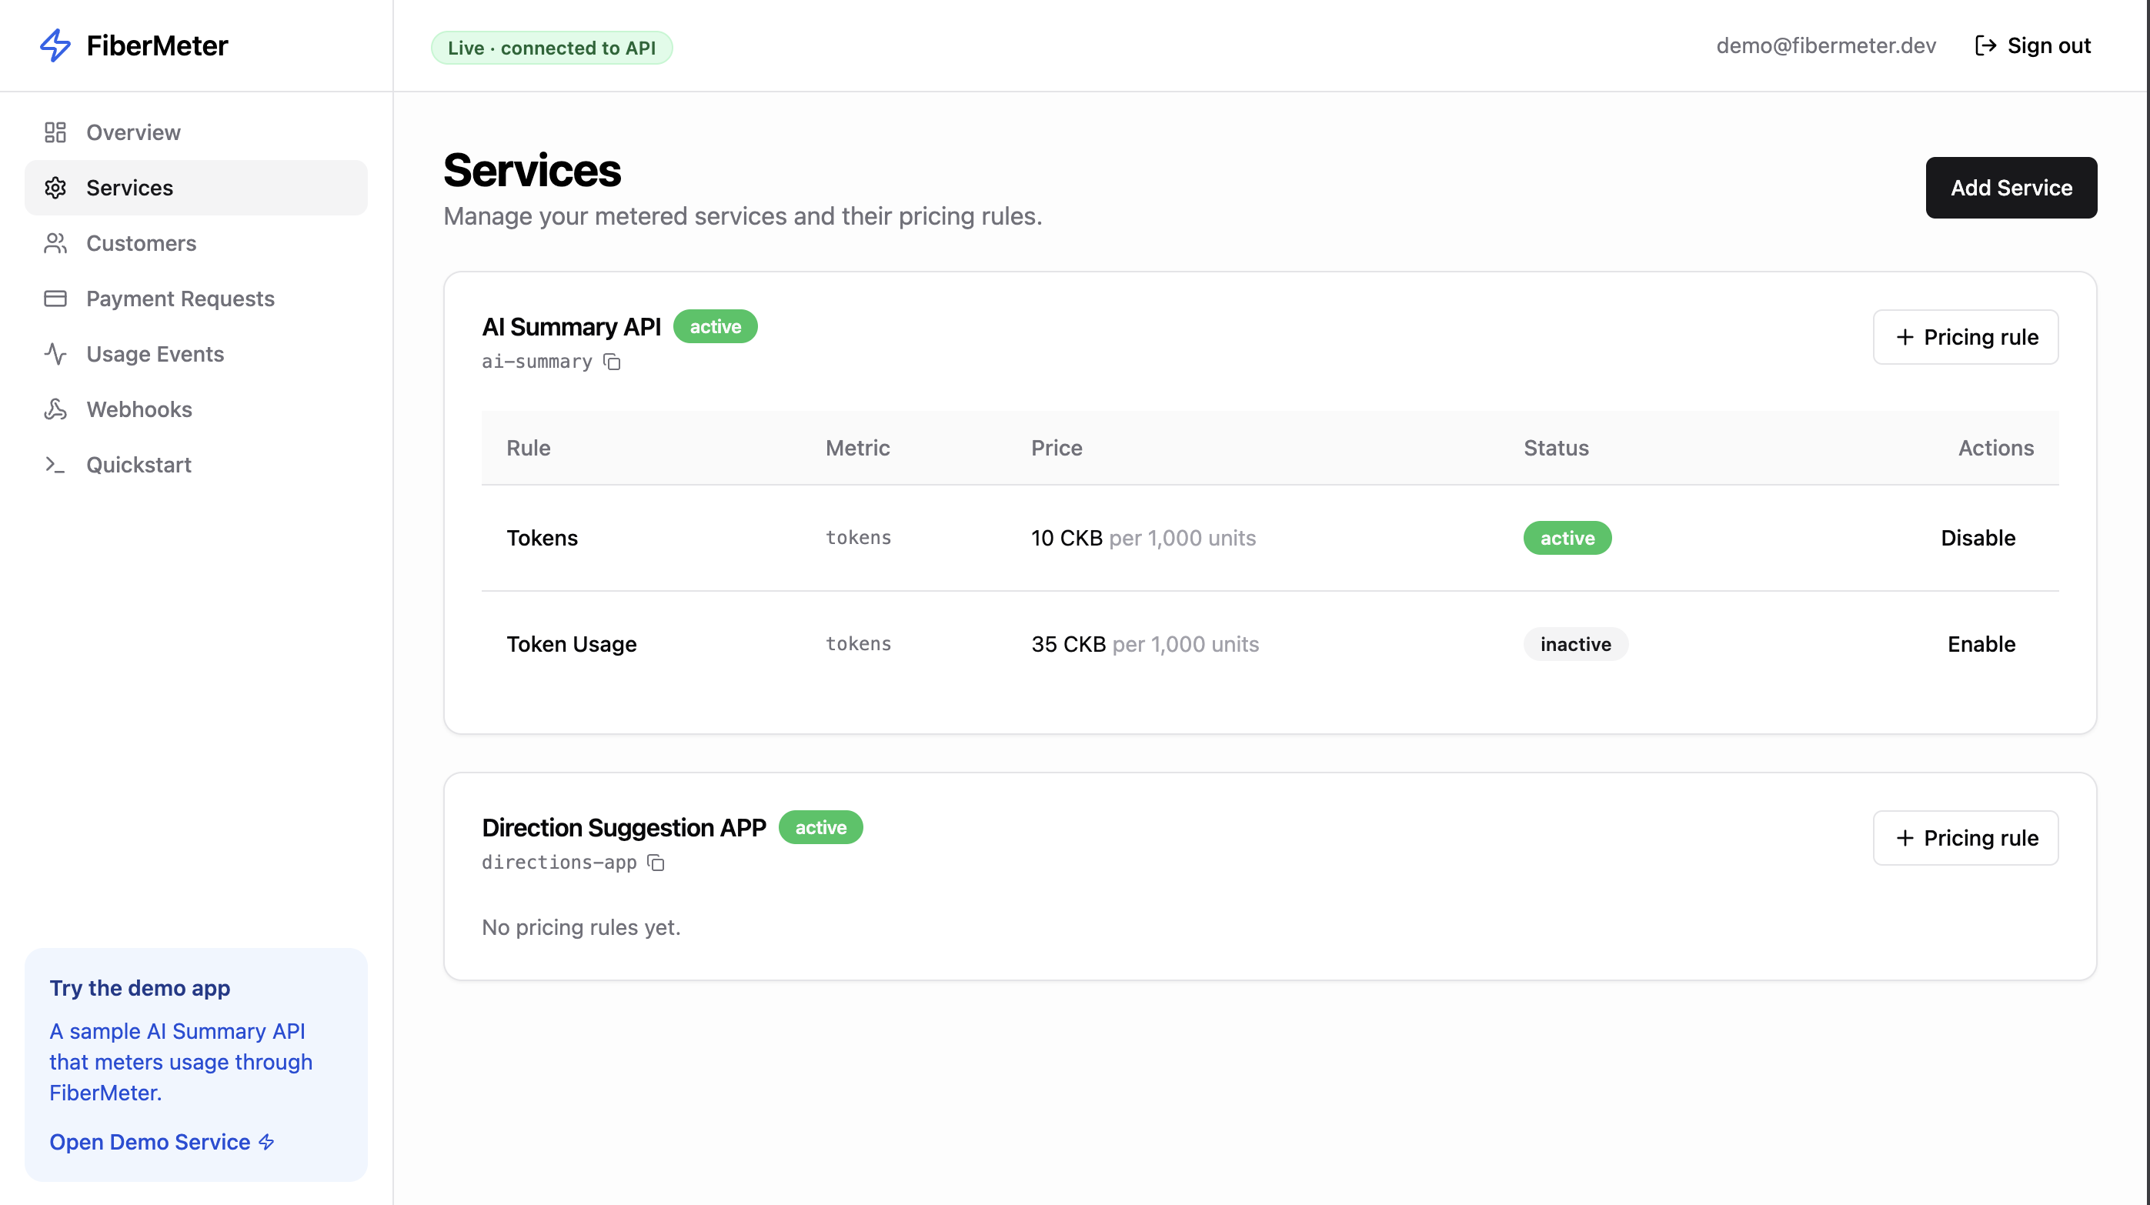Add pricing rule to Direction Suggestion APP
This screenshot has height=1205, width=2150.
(1965, 837)
